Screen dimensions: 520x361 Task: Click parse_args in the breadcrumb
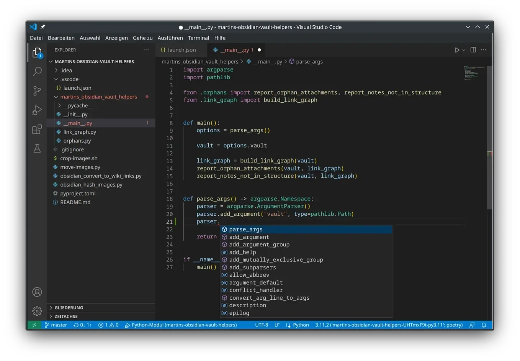[309, 62]
